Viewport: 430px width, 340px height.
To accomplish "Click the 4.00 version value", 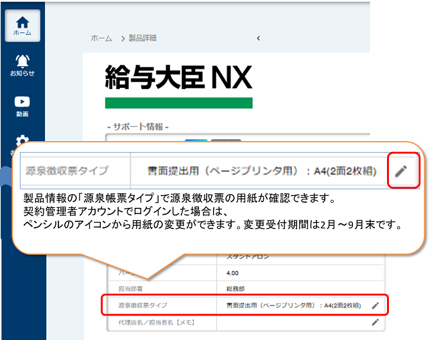I will click(x=233, y=273).
